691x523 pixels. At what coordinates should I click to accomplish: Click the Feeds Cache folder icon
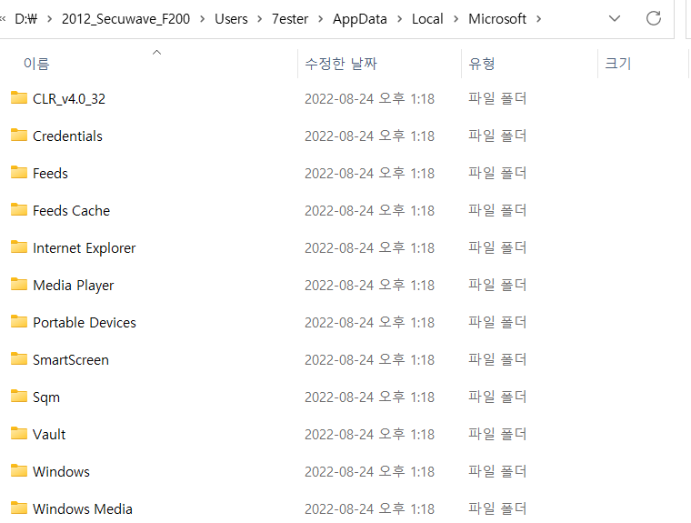click(19, 209)
